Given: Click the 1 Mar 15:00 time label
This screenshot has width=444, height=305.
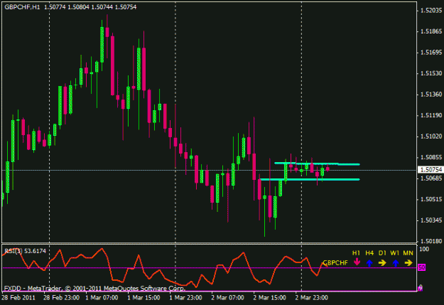Looking at the screenshot, I should 144,298.
